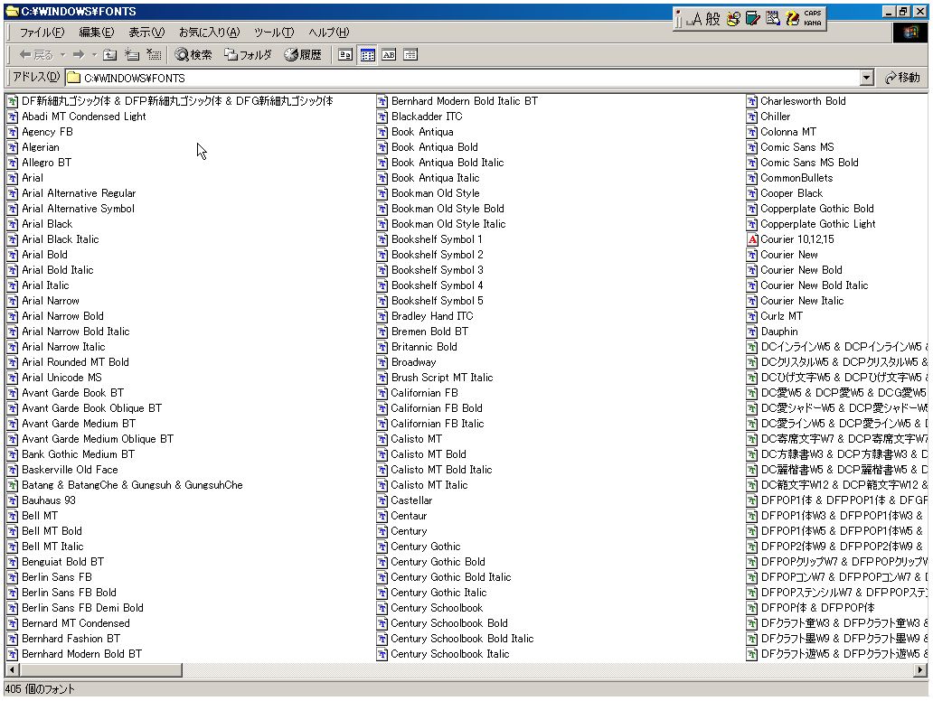Select font Arial Unicode MS
This screenshot has height=701, width=933.
pyautogui.click(x=61, y=378)
